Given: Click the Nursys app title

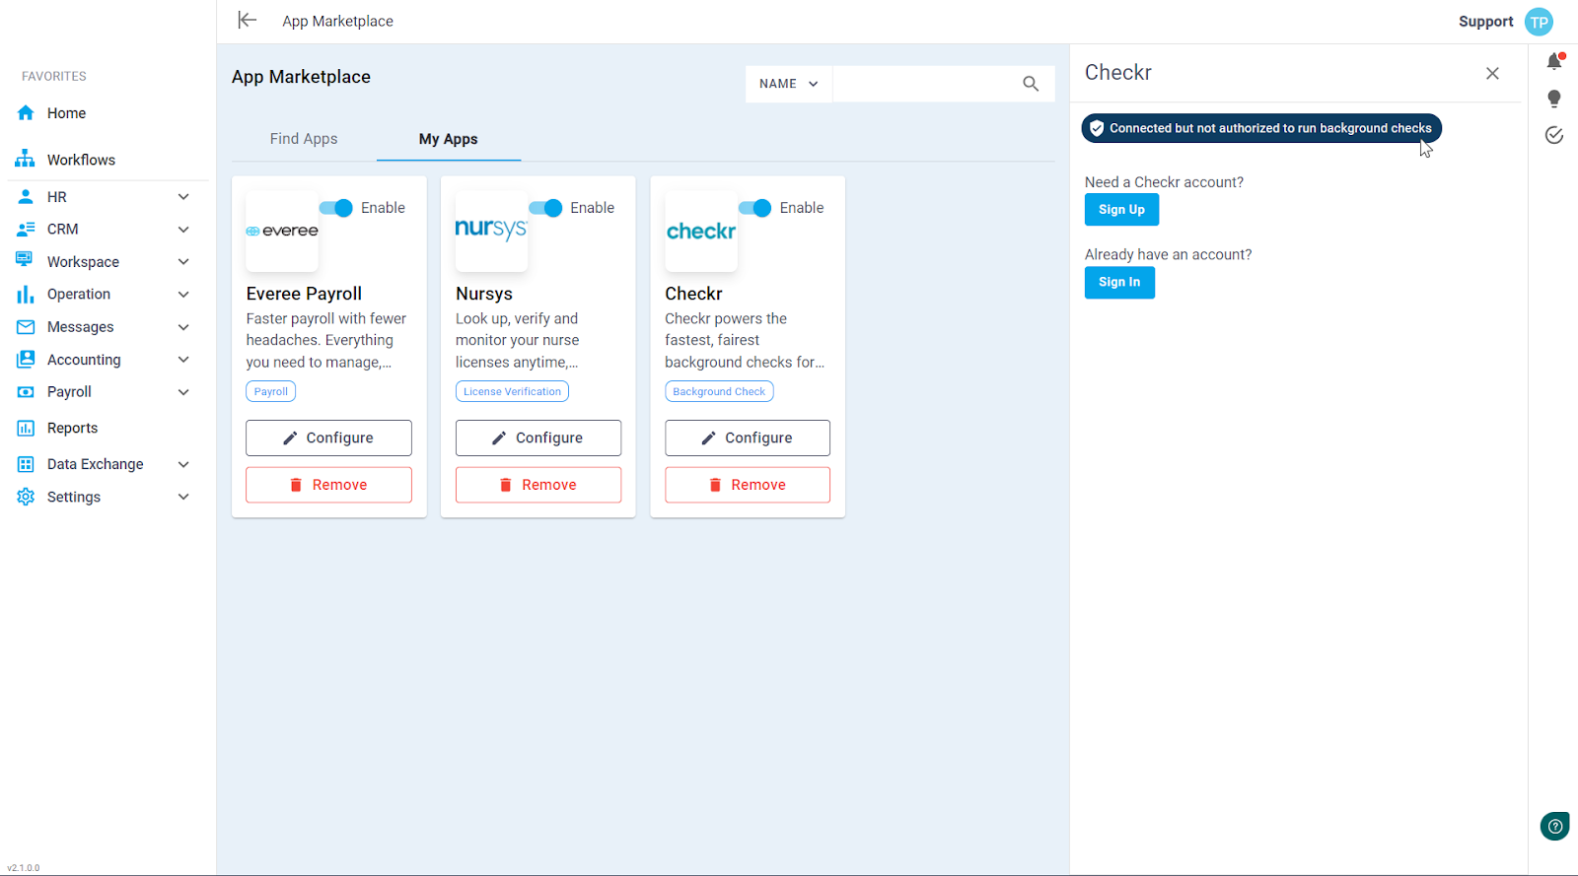Looking at the screenshot, I should click(x=484, y=294).
